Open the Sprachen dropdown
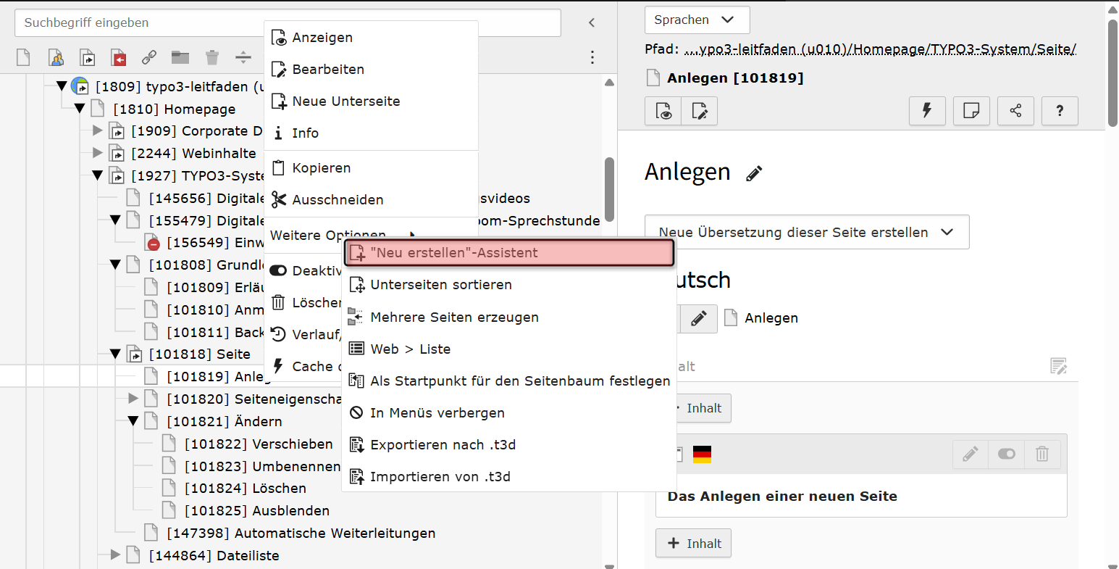Screen dimensions: 1119x569 pos(696,20)
